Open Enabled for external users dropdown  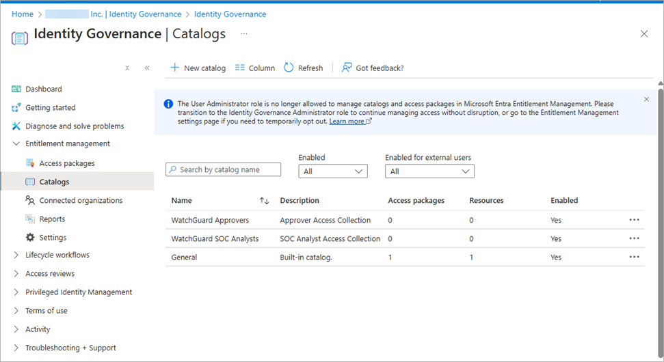click(429, 171)
